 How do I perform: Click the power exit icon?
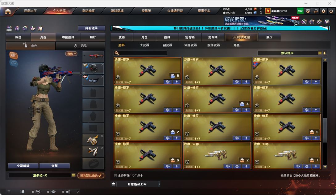pos(331,11)
